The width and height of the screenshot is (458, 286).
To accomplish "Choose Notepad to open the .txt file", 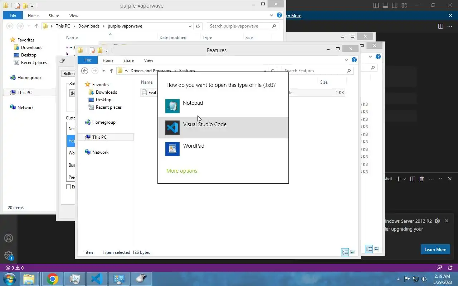I will 223,106.
